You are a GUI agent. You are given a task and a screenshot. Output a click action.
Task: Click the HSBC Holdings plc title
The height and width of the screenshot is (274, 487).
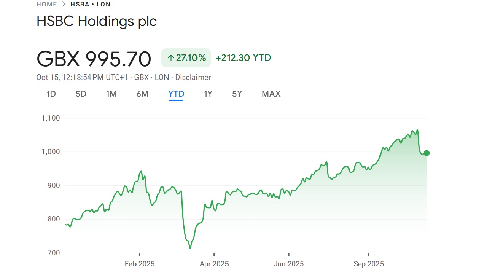96,21
